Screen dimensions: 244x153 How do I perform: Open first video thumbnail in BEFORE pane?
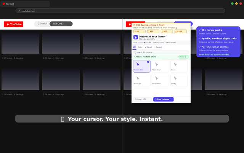20,43
